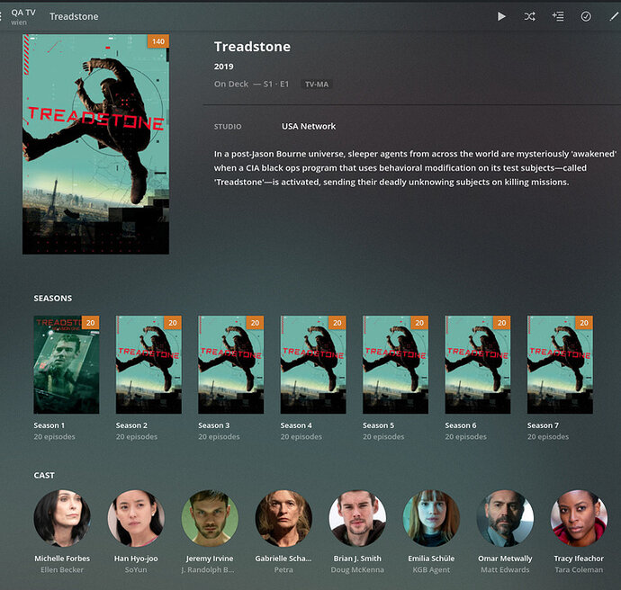Click the Doug McKenna role text
The height and width of the screenshot is (590, 621).
pyautogui.click(x=357, y=570)
